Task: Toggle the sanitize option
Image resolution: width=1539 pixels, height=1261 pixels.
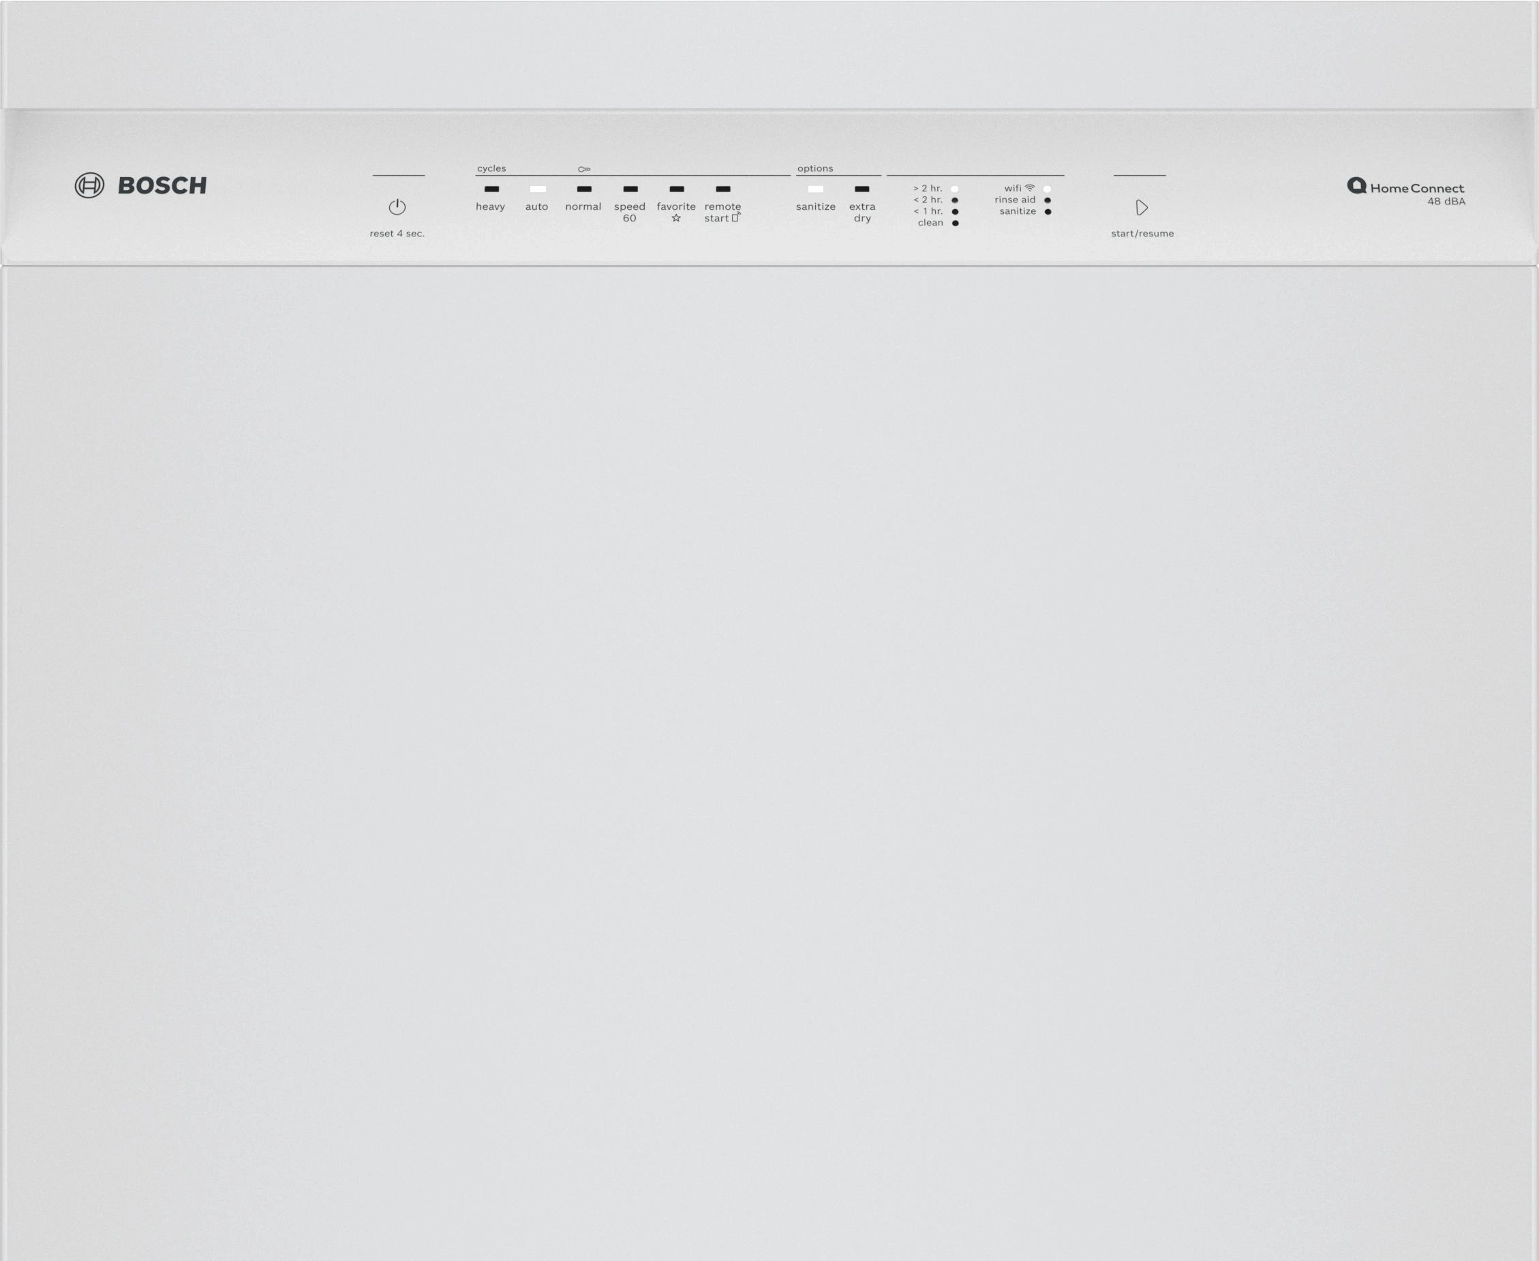Action: point(815,189)
